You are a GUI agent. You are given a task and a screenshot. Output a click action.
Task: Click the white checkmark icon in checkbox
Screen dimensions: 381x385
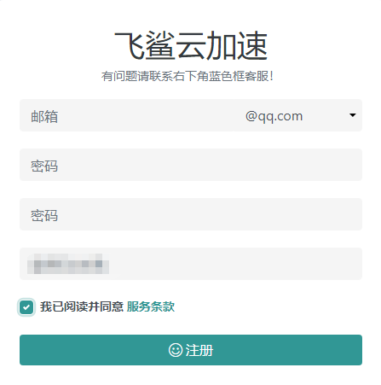click(26, 307)
